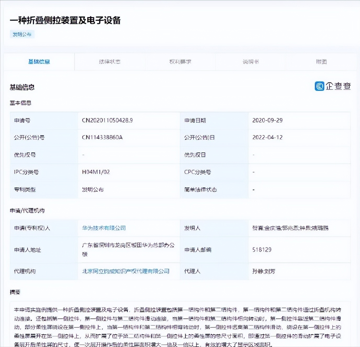Open the 权利要求 tab
Screen dimensions: 360x347
(180, 62)
